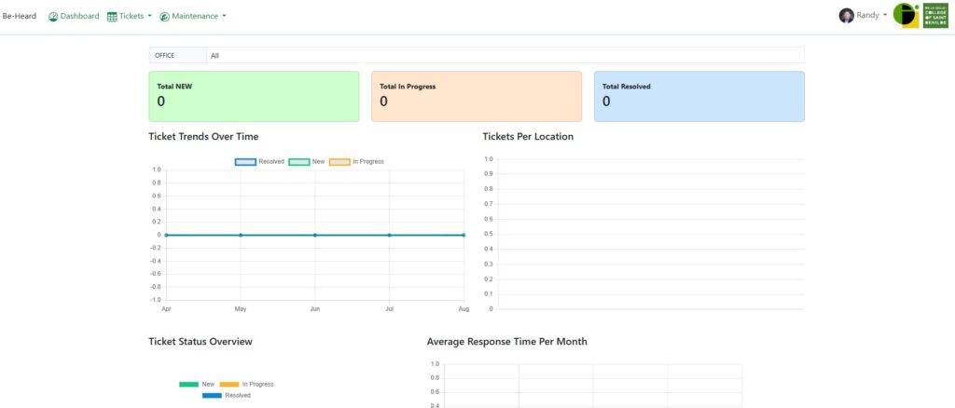Click the Total NEW card

coord(254,96)
